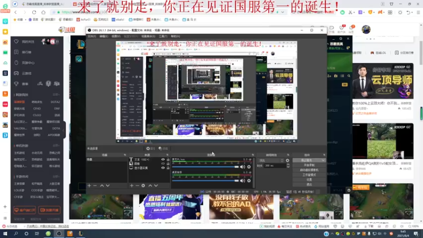Go back in the browser
Screen dimensions: 423x238
(16, 12)
